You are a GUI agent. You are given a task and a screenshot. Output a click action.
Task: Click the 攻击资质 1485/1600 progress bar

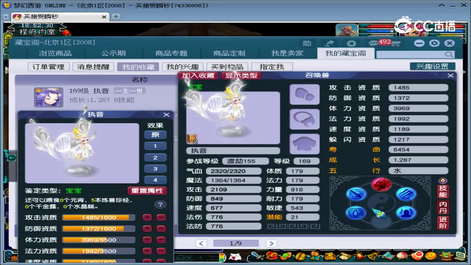(99, 218)
